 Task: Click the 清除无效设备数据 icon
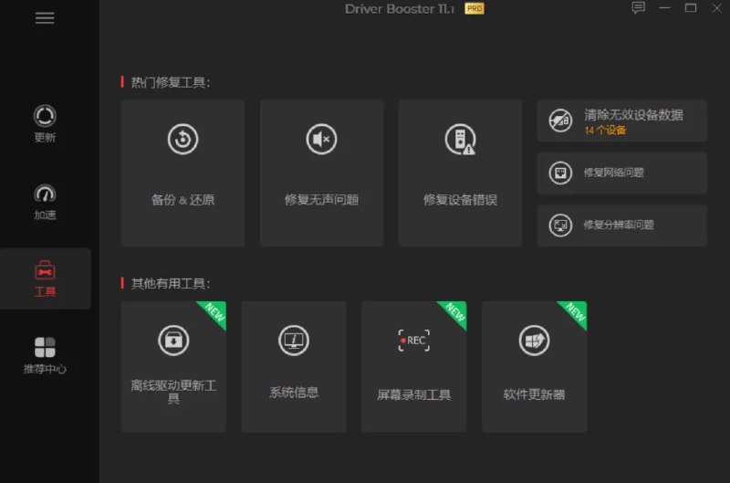560,121
